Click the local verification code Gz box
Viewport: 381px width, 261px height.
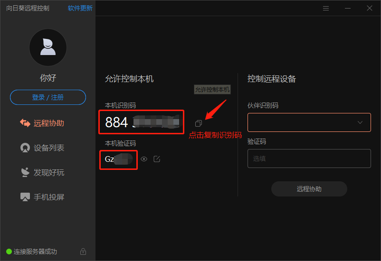click(x=119, y=160)
